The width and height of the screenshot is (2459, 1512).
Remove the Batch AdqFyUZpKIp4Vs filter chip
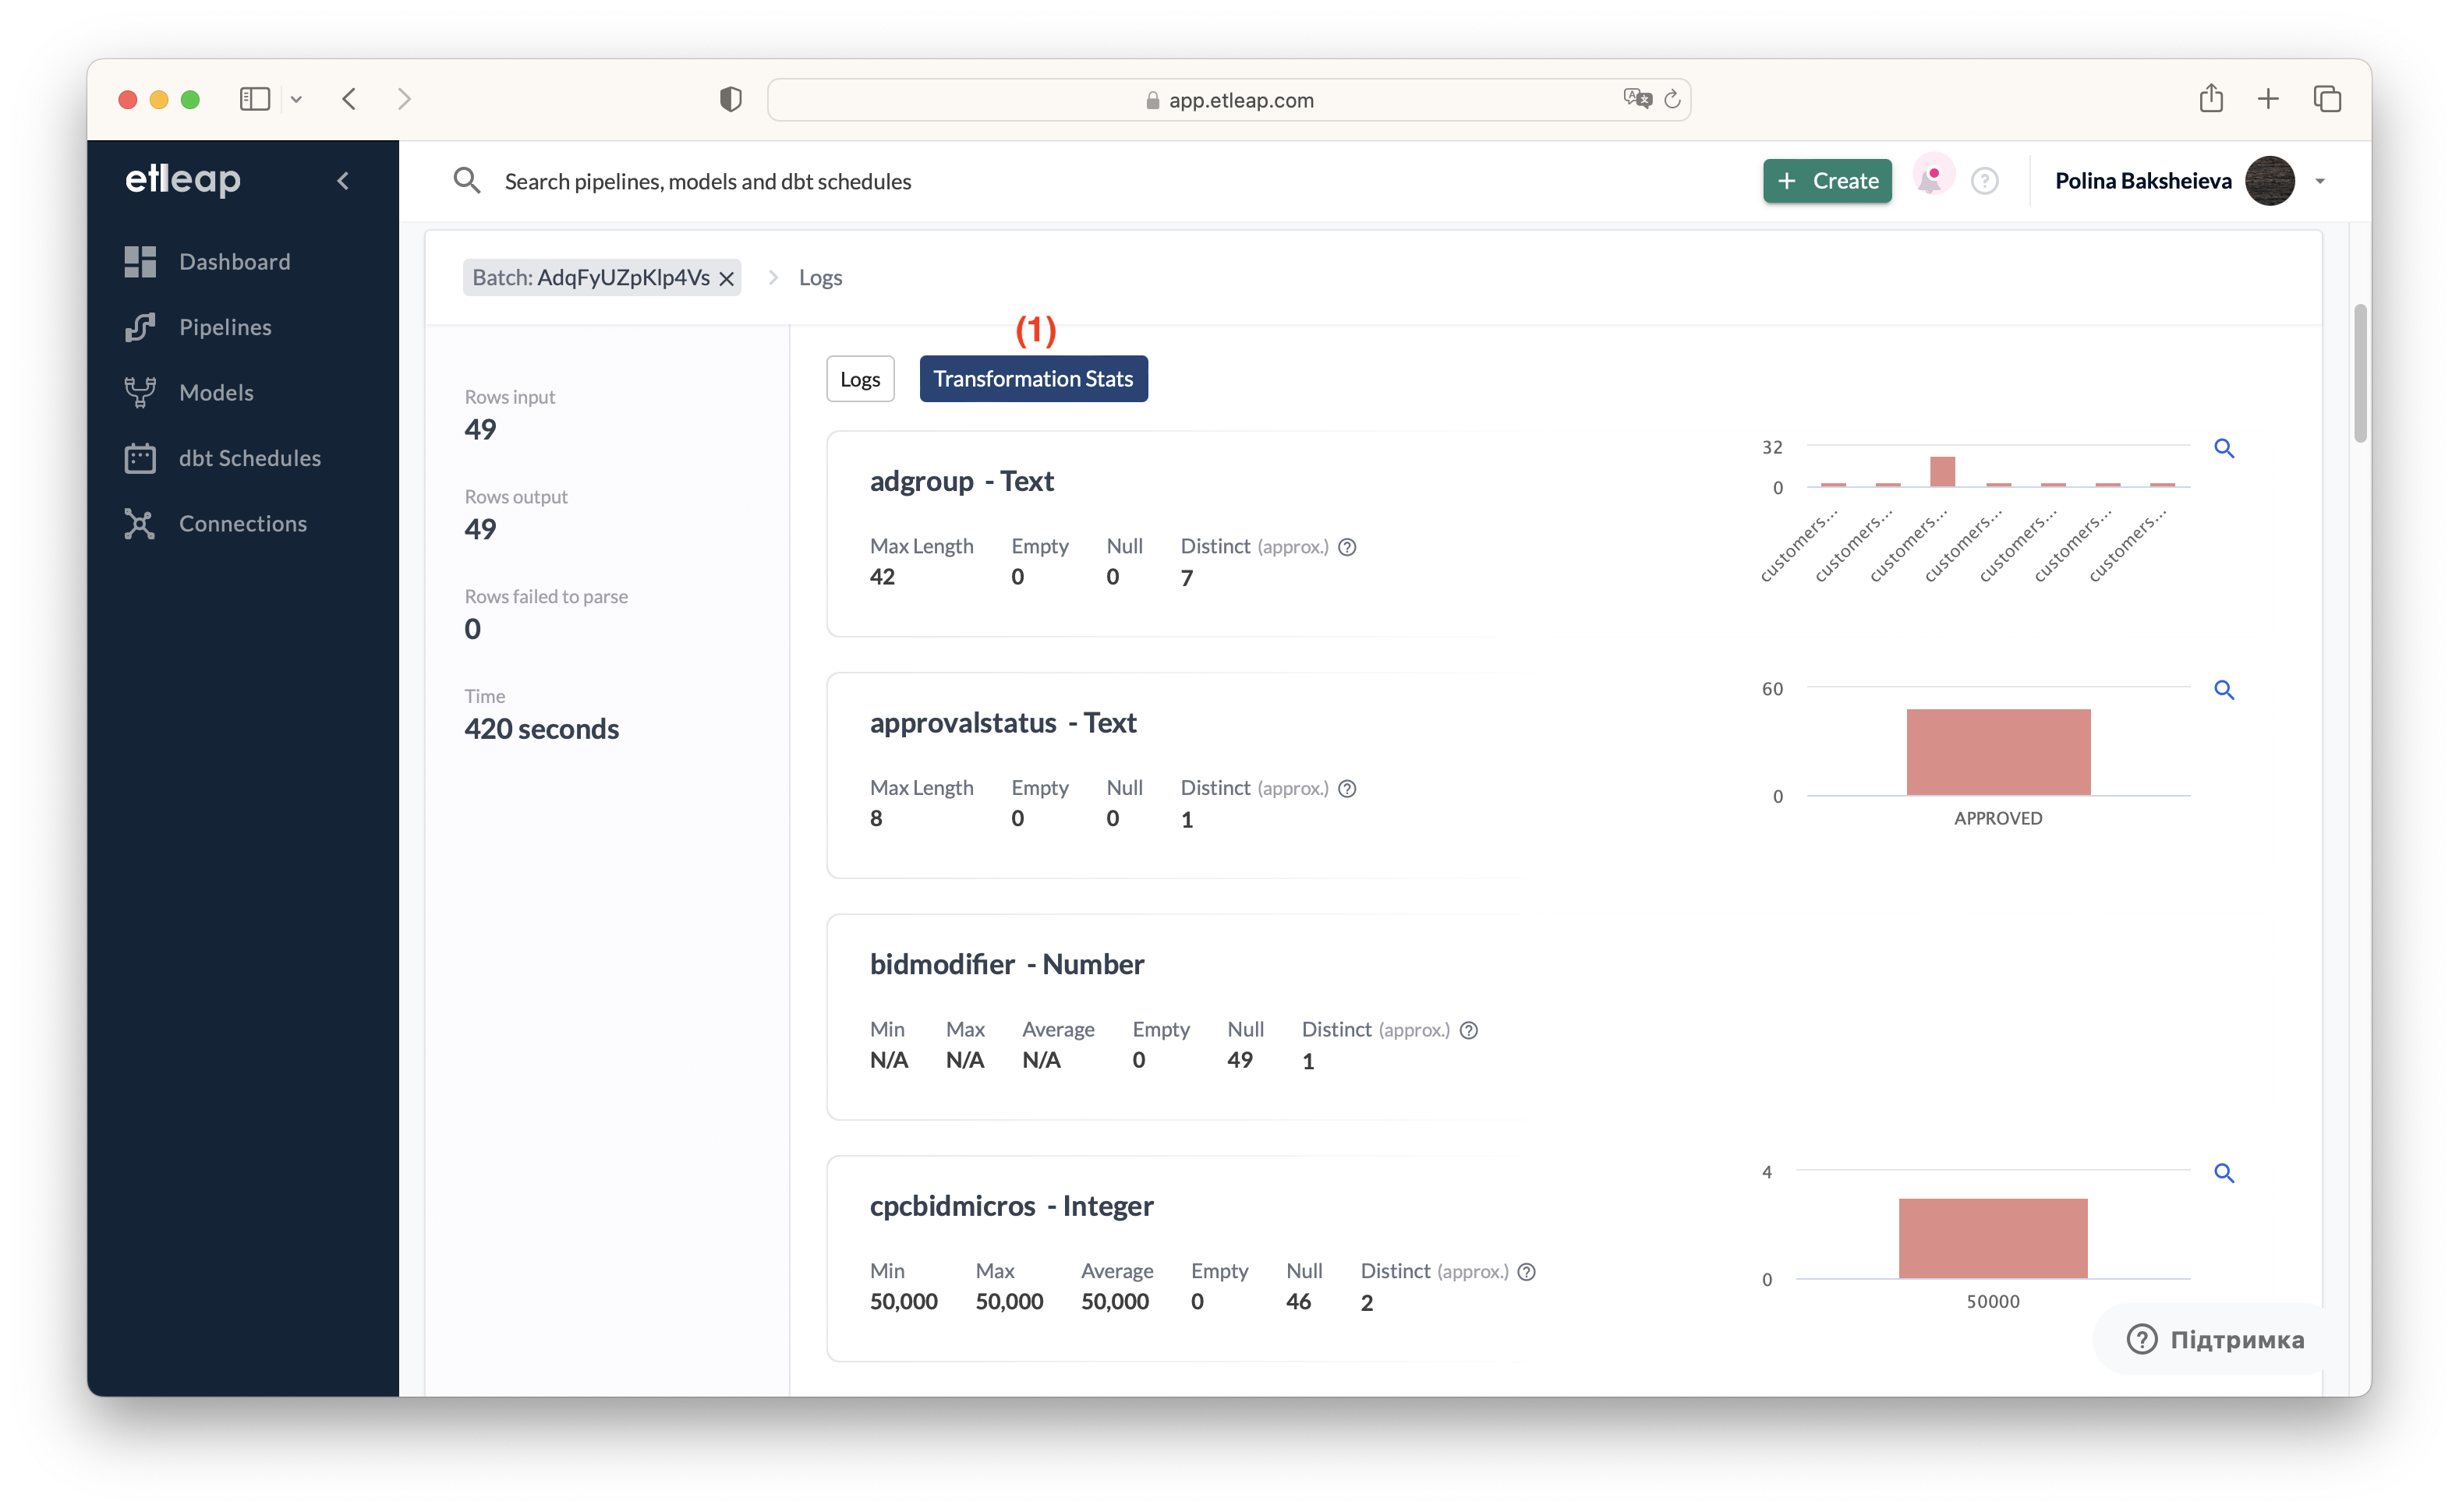coord(727,279)
